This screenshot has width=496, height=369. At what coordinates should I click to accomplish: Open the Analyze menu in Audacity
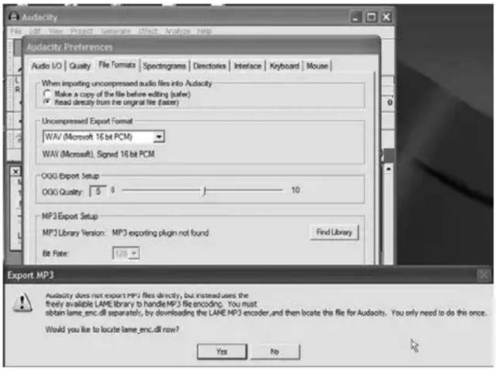pyautogui.click(x=177, y=31)
